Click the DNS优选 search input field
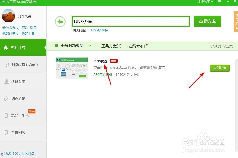Image resolution: width=238 pixels, height=158 pixels. tap(131, 21)
